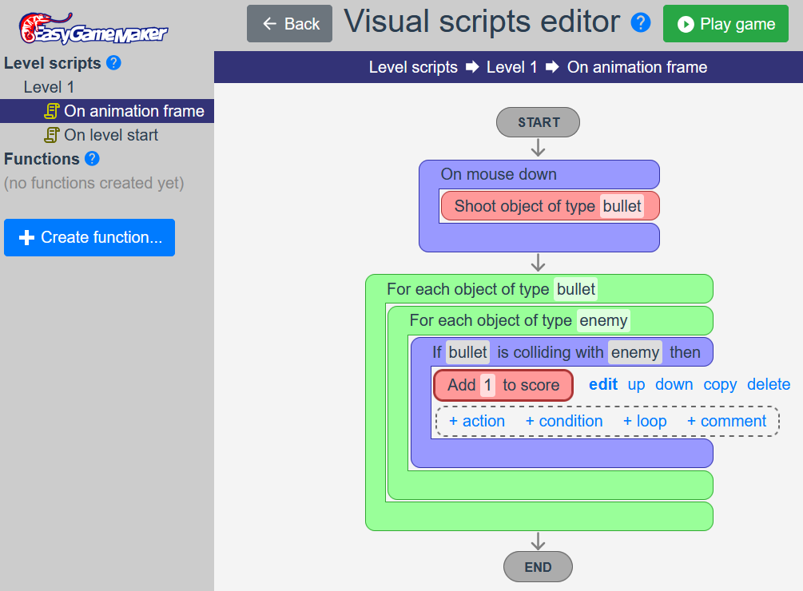
Task: Click the Functions heading text
Action: pos(42,159)
